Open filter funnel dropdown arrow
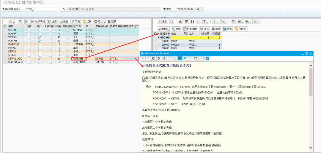This screenshot has height=153, width=321. point(207,22)
